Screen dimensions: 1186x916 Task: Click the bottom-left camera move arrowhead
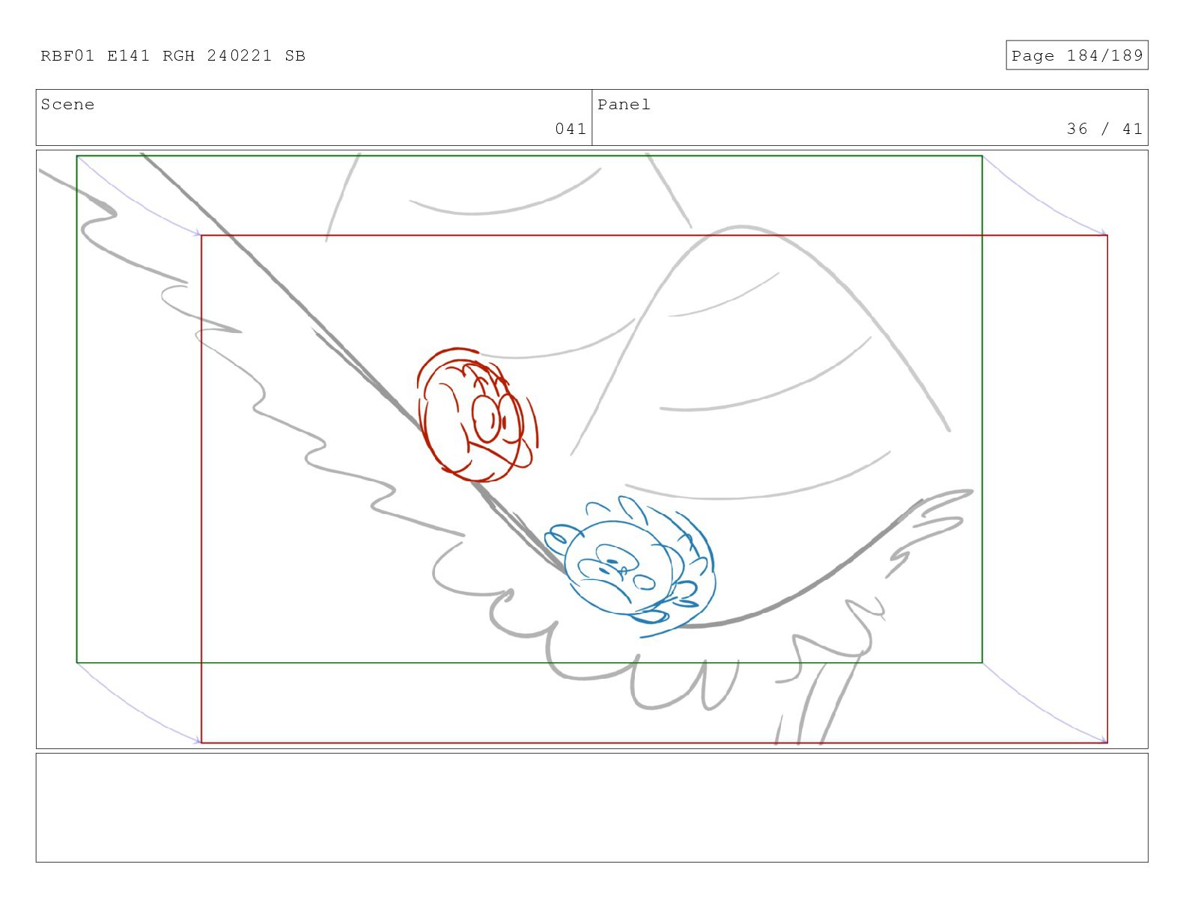point(198,741)
